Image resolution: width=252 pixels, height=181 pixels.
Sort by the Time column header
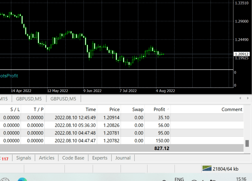[91, 109]
